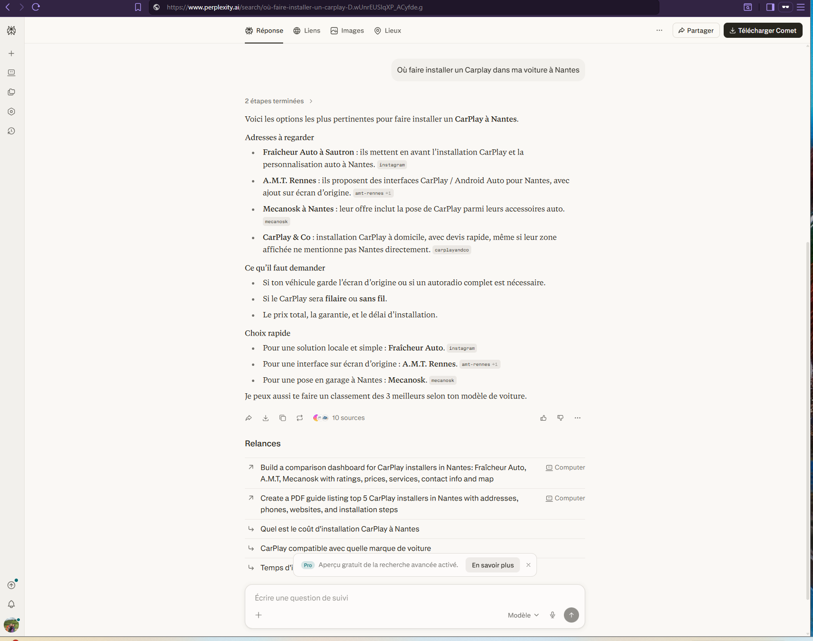Share the answer using the arrow icon

[x=249, y=418]
